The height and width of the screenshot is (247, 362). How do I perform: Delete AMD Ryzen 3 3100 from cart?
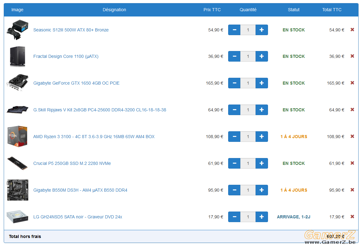352,136
